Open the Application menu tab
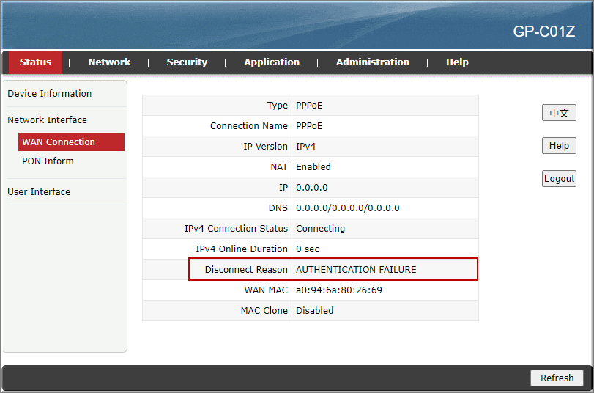The height and width of the screenshot is (393, 594). click(x=272, y=62)
